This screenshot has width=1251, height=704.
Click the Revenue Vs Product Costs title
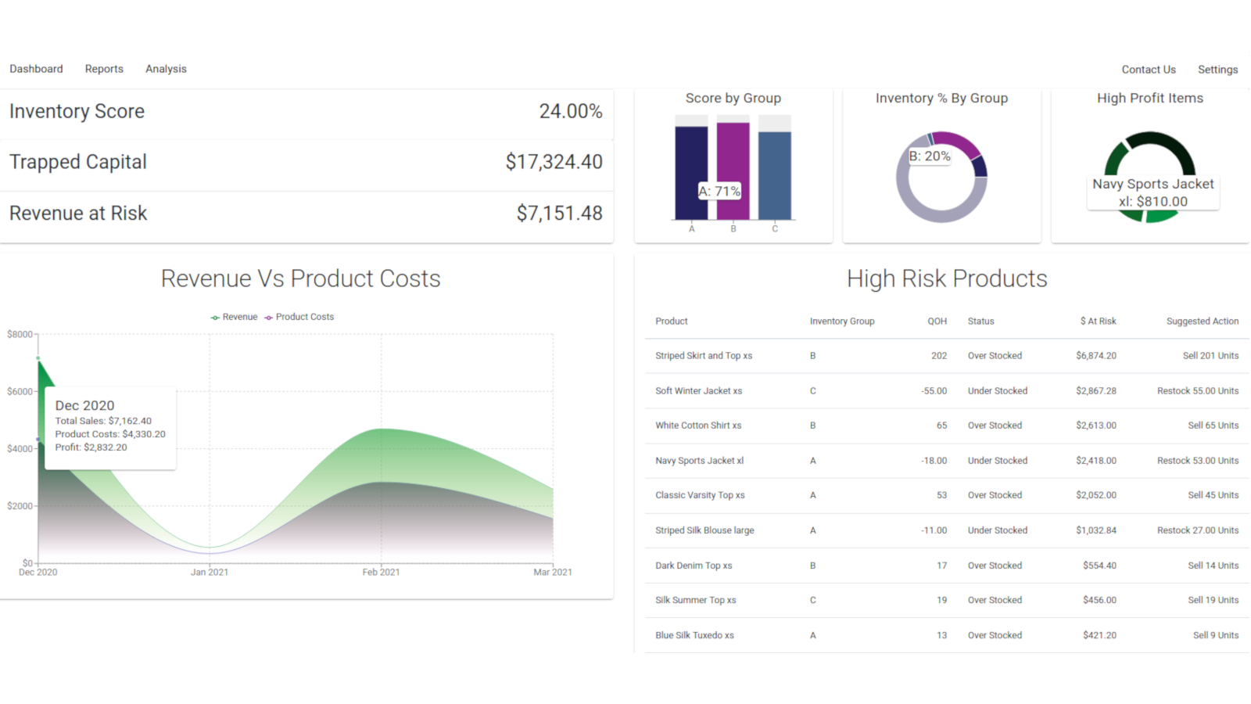(x=300, y=278)
